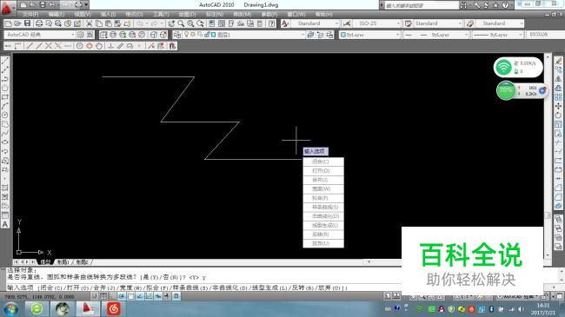Select the Mirror tool in Modify toolbar
This screenshot has height=317, width=565.
tap(559, 79)
